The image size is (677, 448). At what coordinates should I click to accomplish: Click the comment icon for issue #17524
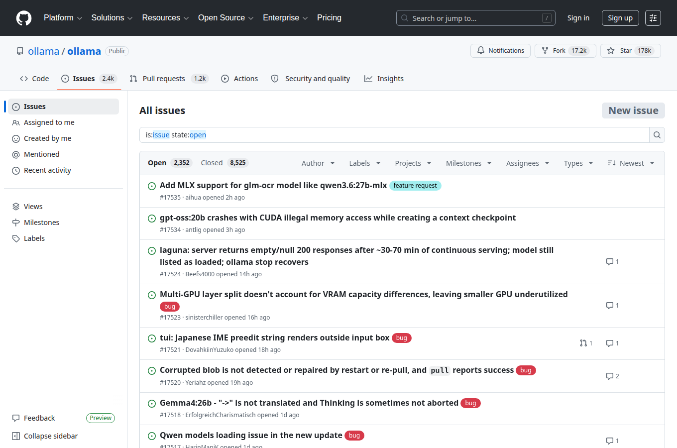[x=609, y=262]
